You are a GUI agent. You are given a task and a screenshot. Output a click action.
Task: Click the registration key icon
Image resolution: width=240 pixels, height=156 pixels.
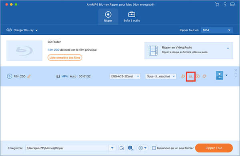(225, 4)
